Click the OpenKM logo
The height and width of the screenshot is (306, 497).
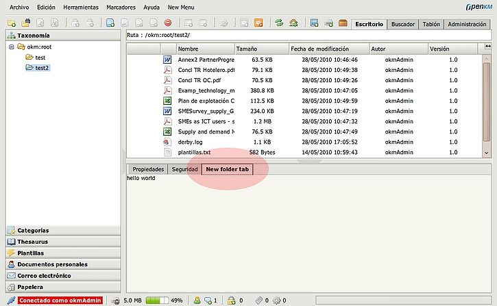click(x=478, y=7)
